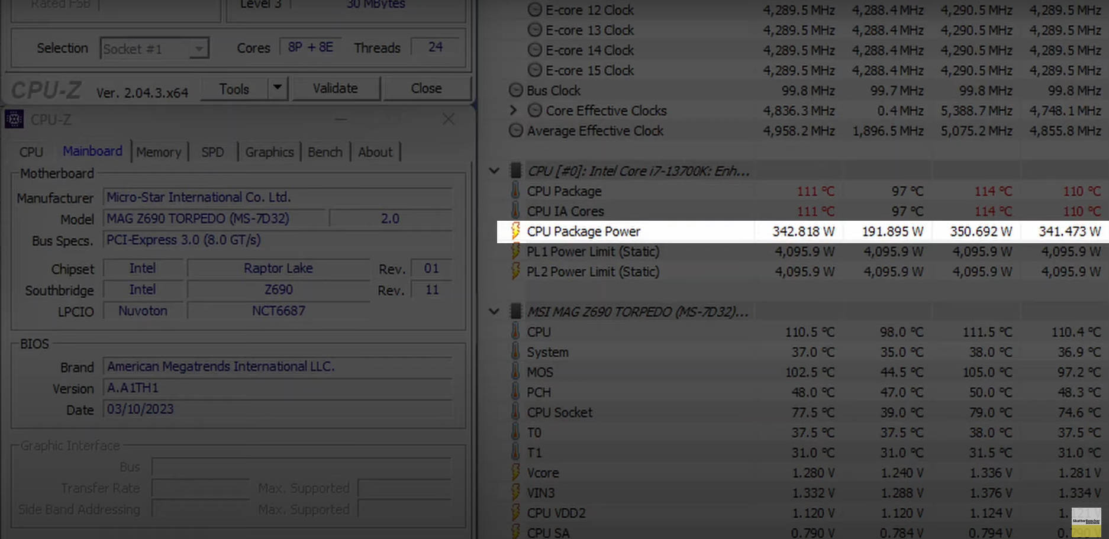Viewport: 1109px width, 539px height.
Task: Click the CPU VDD2 voltage lightning icon
Action: pos(515,513)
